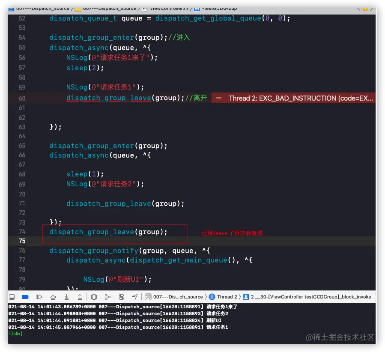Click console log line ending 请求任务2

[x=118, y=314]
